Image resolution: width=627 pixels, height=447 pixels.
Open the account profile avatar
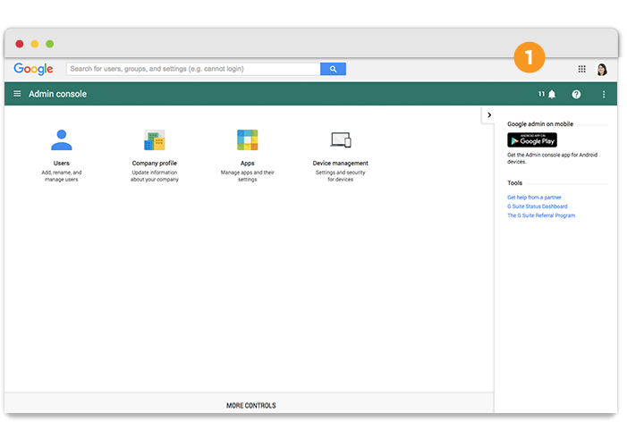tap(602, 69)
